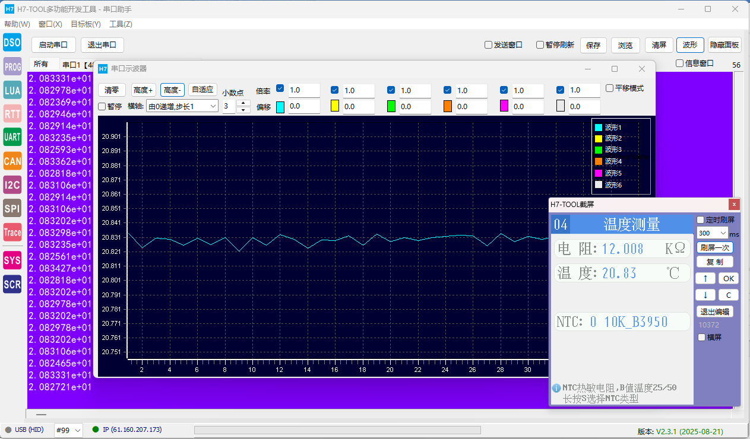Open the LUA script sidebar icon

click(x=12, y=90)
